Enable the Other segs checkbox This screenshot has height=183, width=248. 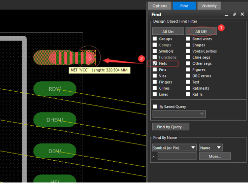tap(188, 63)
